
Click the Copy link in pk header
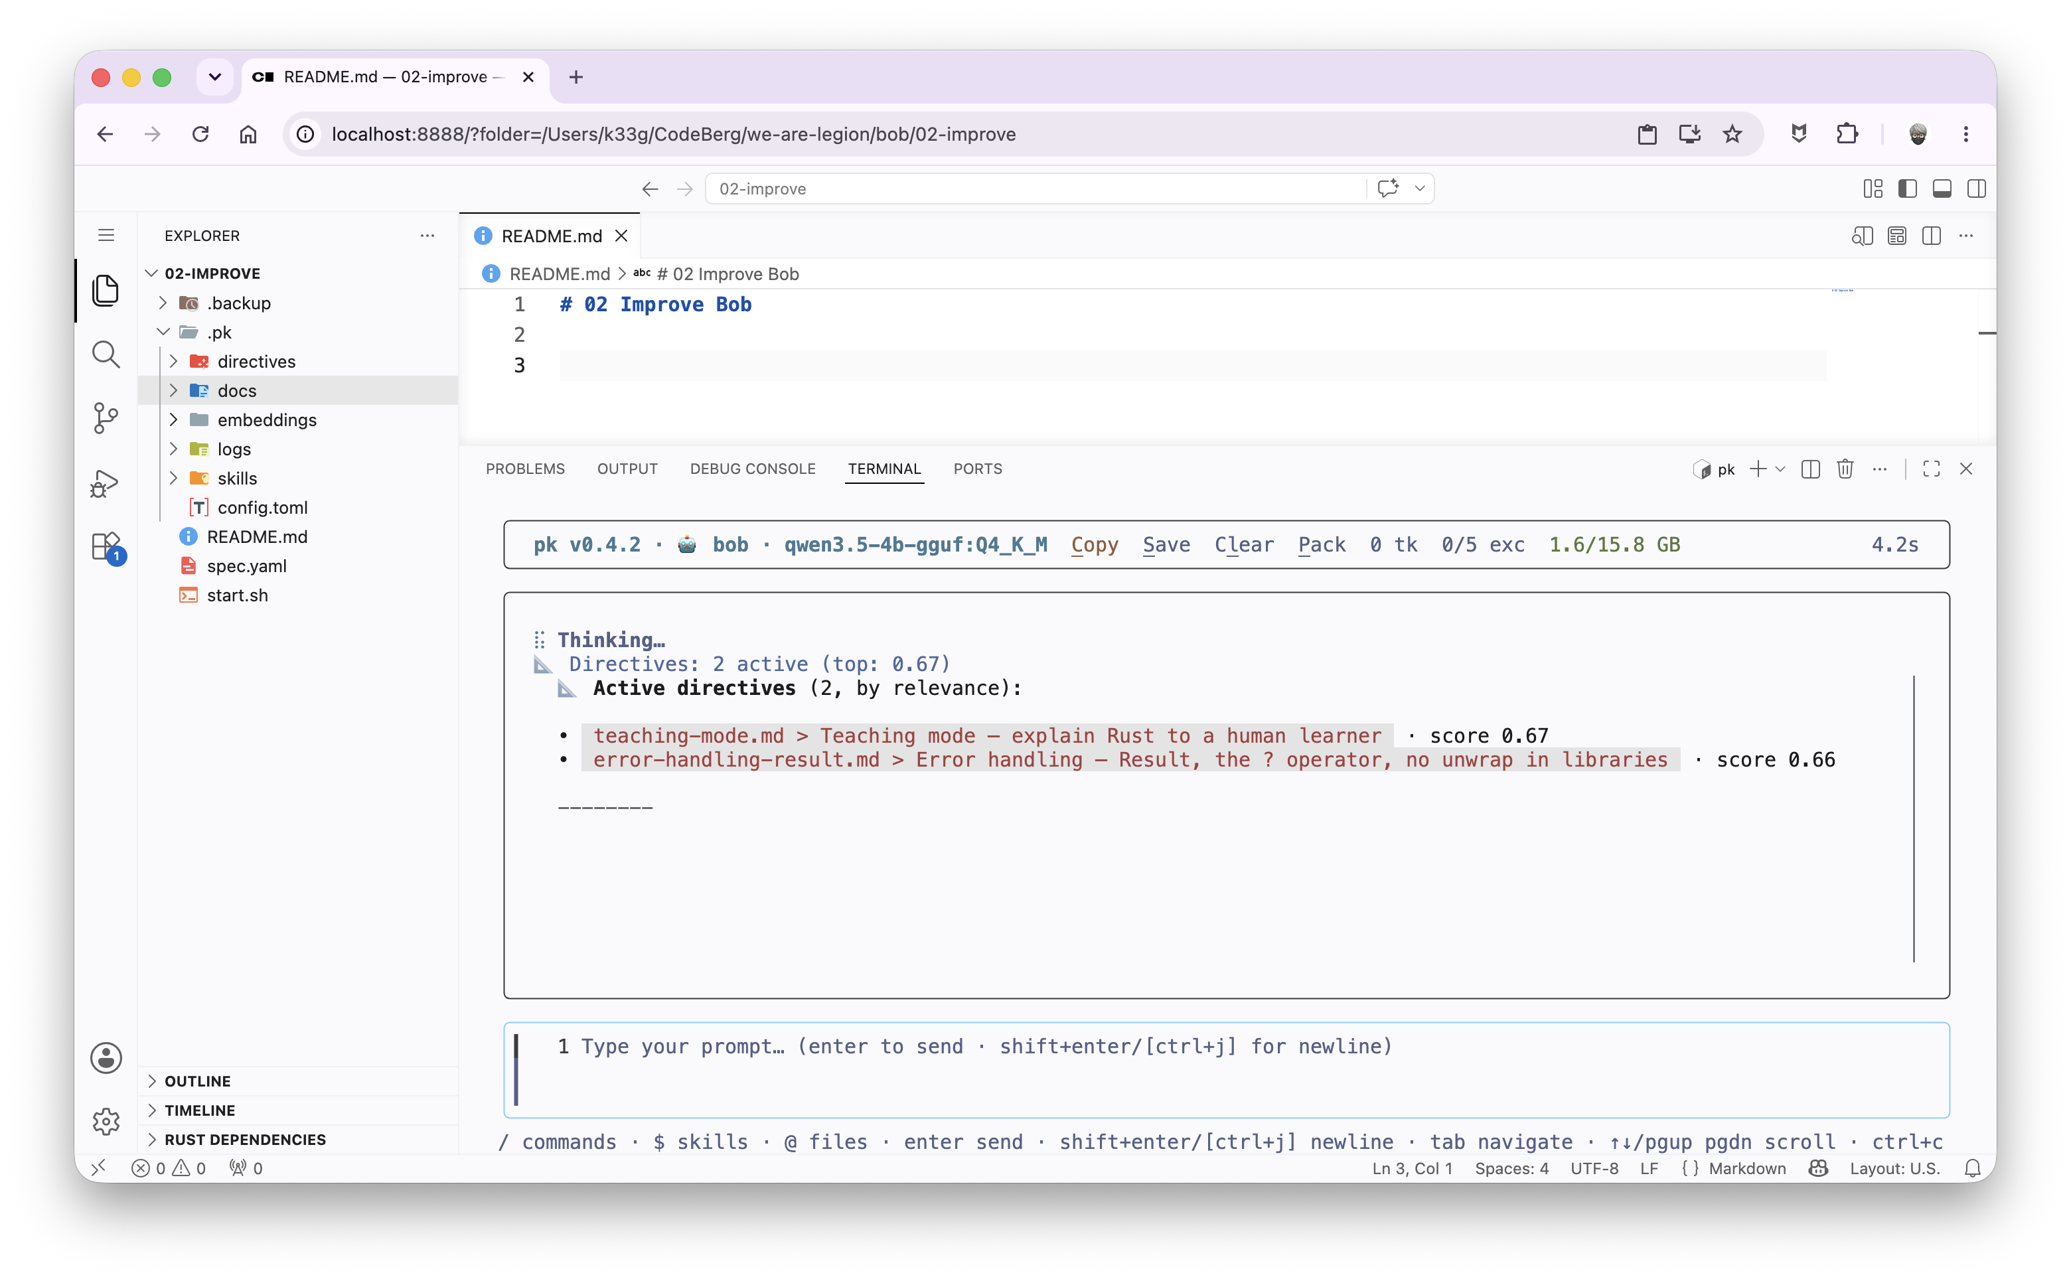(x=1095, y=545)
